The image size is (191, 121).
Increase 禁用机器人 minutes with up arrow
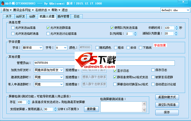(55, 108)
